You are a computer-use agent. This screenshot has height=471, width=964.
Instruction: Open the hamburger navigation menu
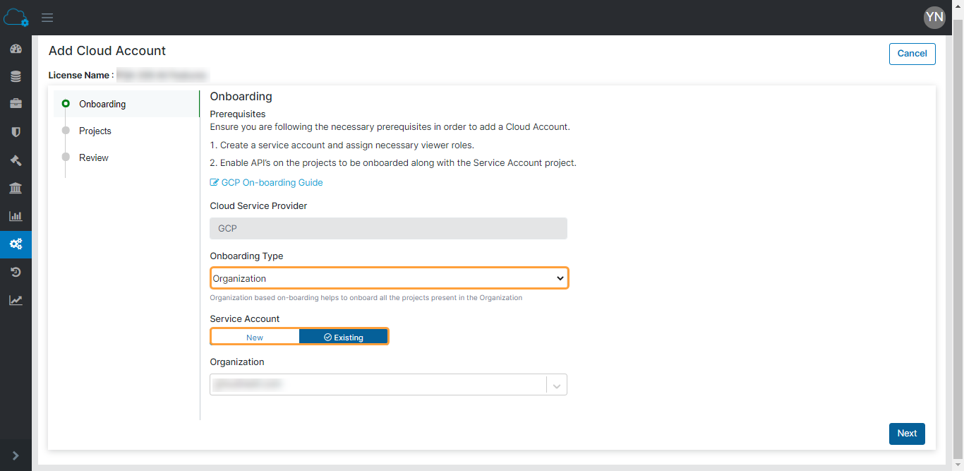pos(47,18)
